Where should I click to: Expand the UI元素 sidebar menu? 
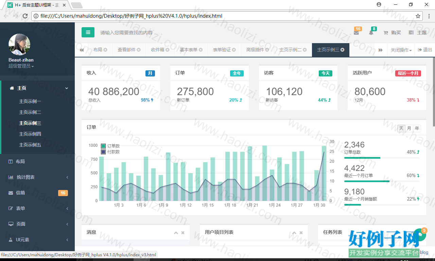coord(37,240)
